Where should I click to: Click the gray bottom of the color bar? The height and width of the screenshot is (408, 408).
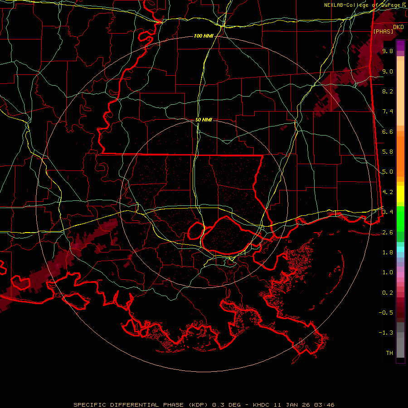coord(400,341)
